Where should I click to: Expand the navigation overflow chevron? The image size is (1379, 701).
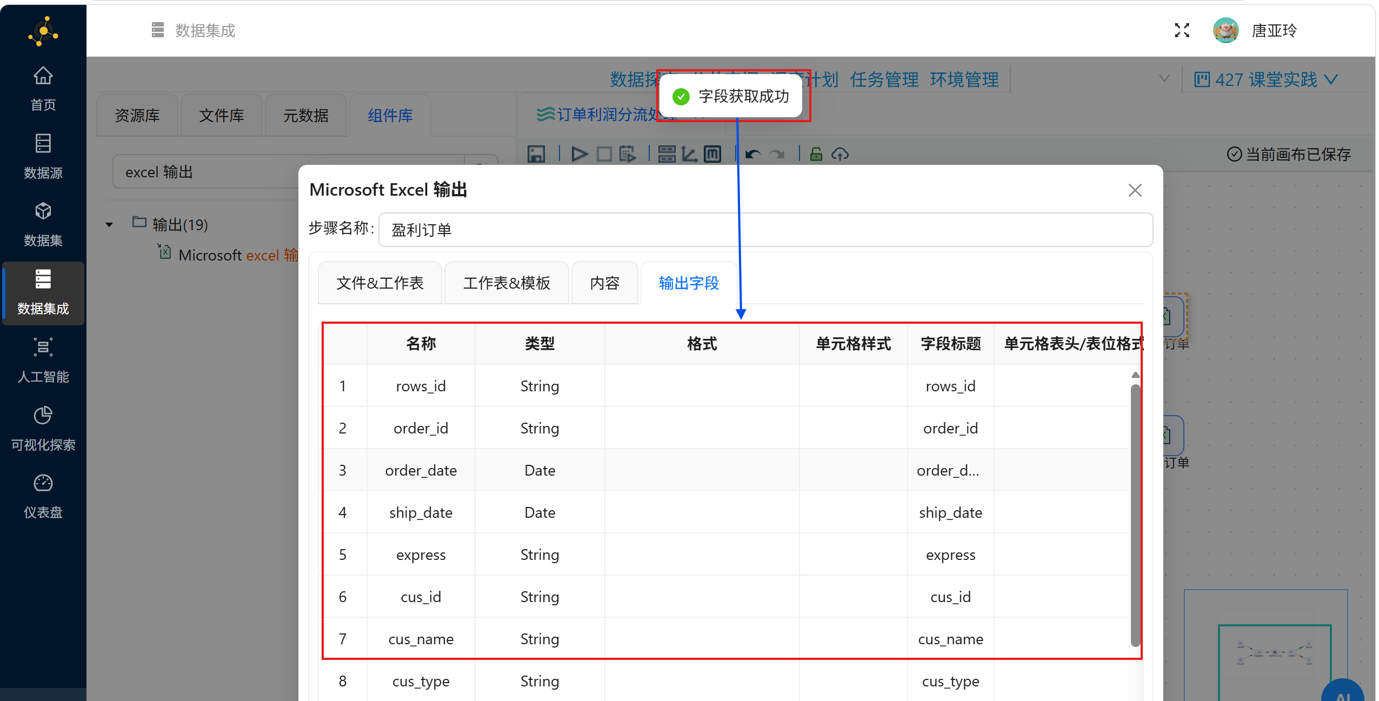(1164, 79)
